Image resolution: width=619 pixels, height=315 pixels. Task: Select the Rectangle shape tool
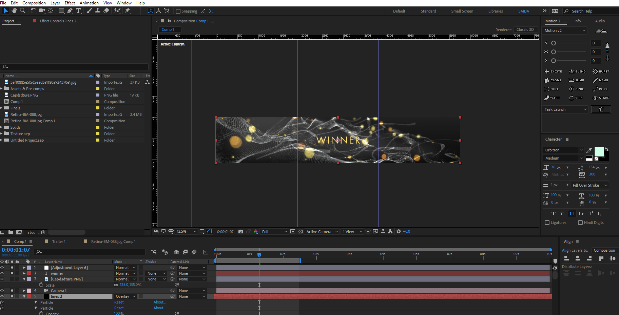[61, 11]
